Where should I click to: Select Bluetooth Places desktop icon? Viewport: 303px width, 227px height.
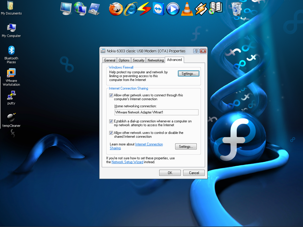[11, 55]
